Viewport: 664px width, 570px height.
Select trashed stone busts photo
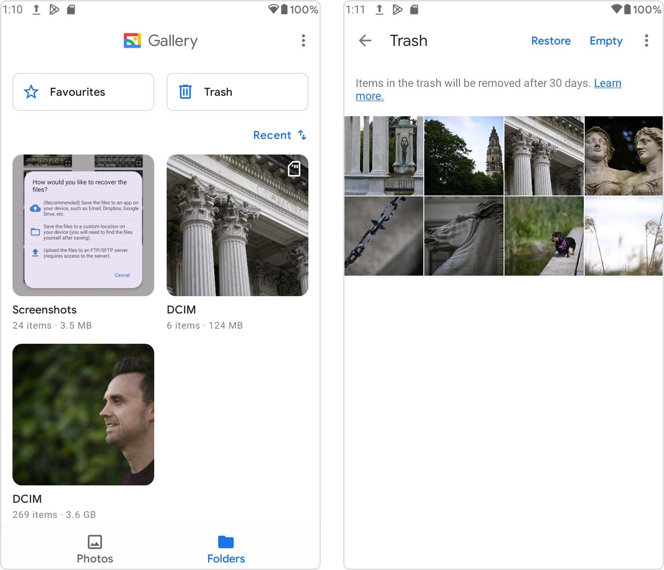(624, 156)
